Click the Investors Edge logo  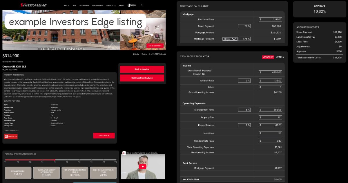[x=33, y=5]
